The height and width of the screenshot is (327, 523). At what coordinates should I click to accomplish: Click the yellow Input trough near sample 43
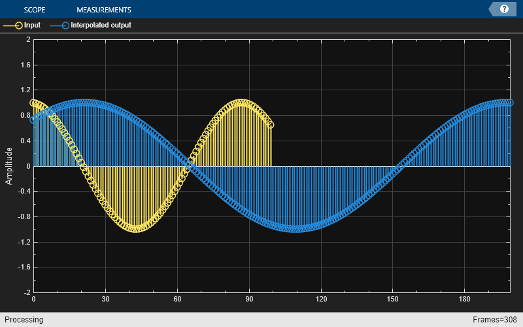pyautogui.click(x=137, y=229)
